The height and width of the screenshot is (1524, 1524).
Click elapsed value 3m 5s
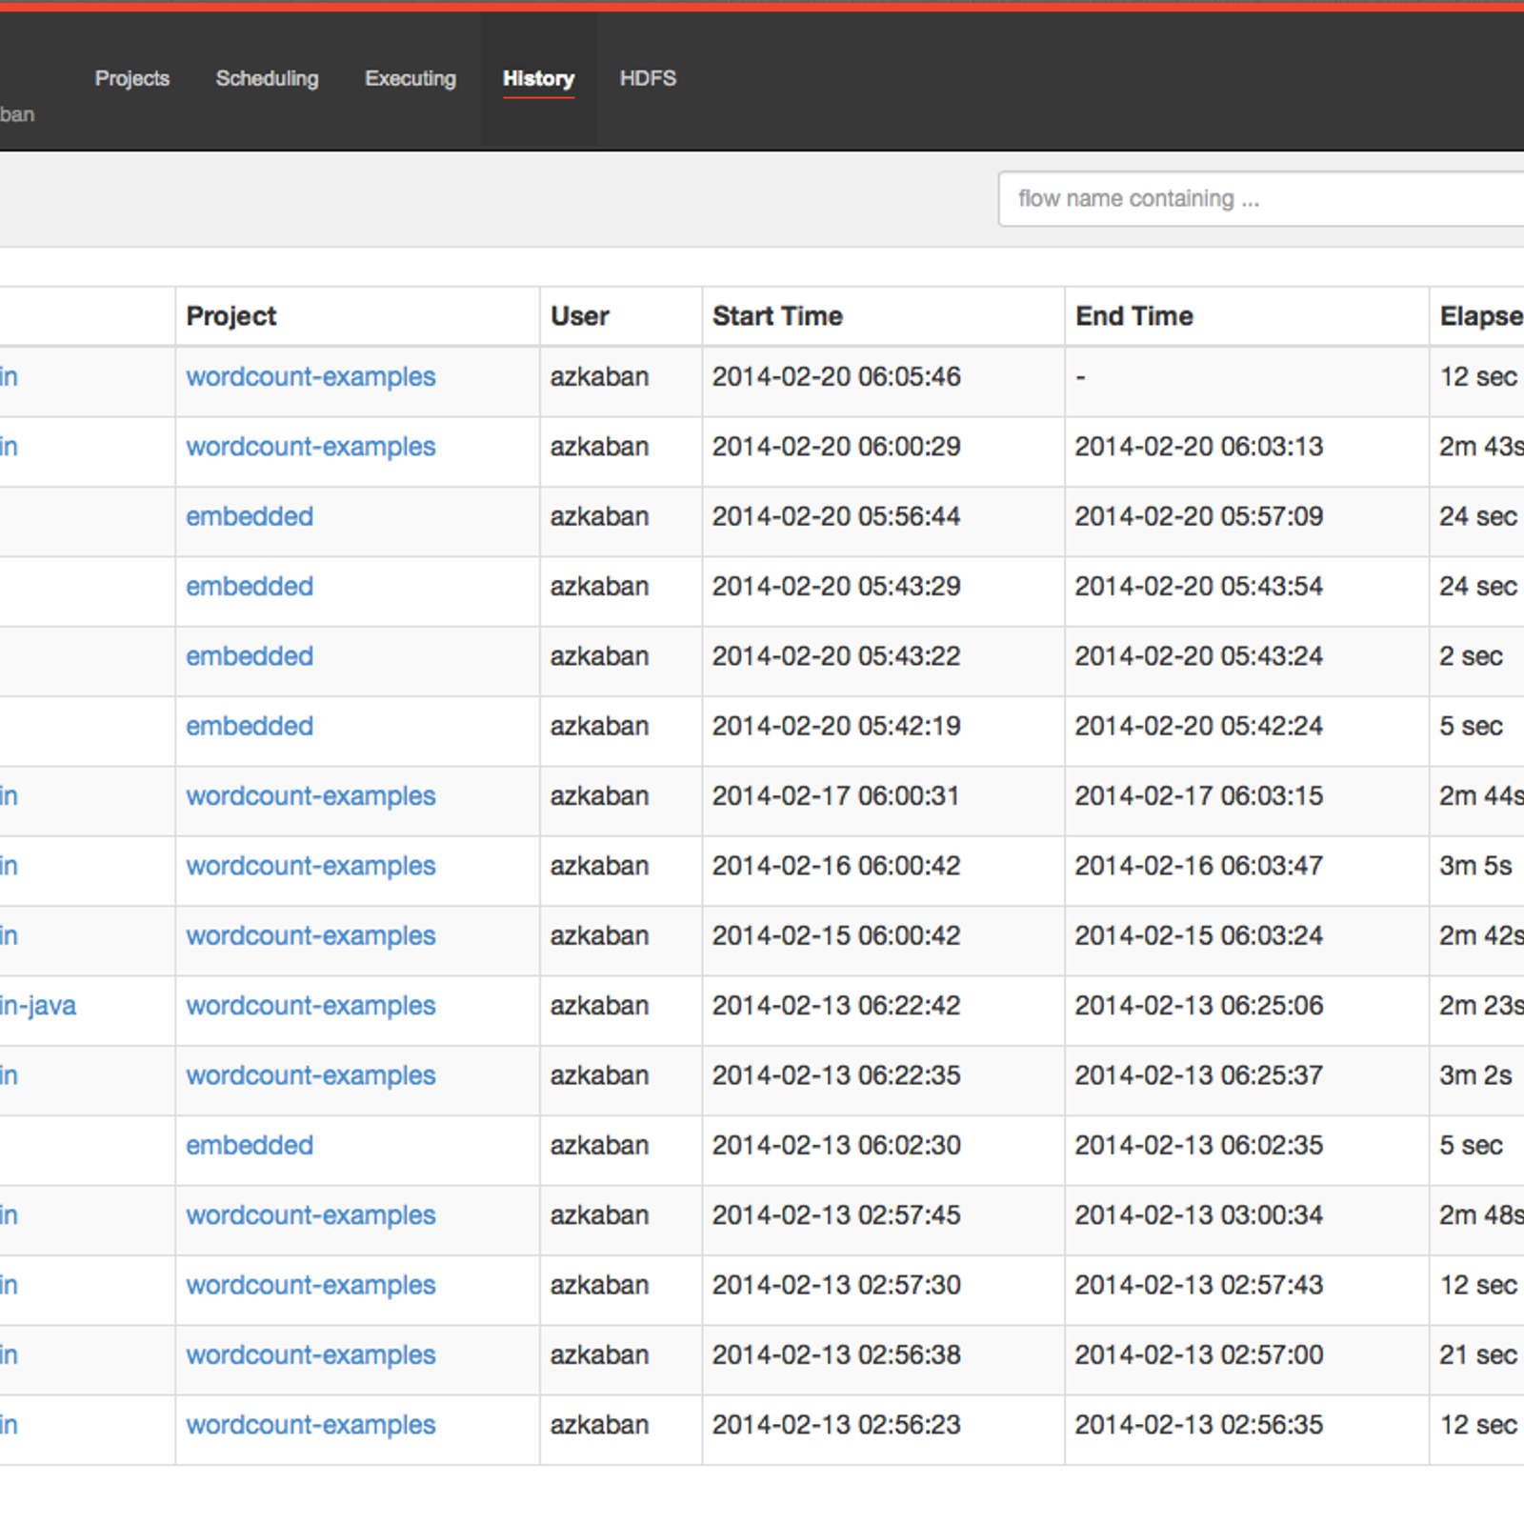pyautogui.click(x=1475, y=866)
